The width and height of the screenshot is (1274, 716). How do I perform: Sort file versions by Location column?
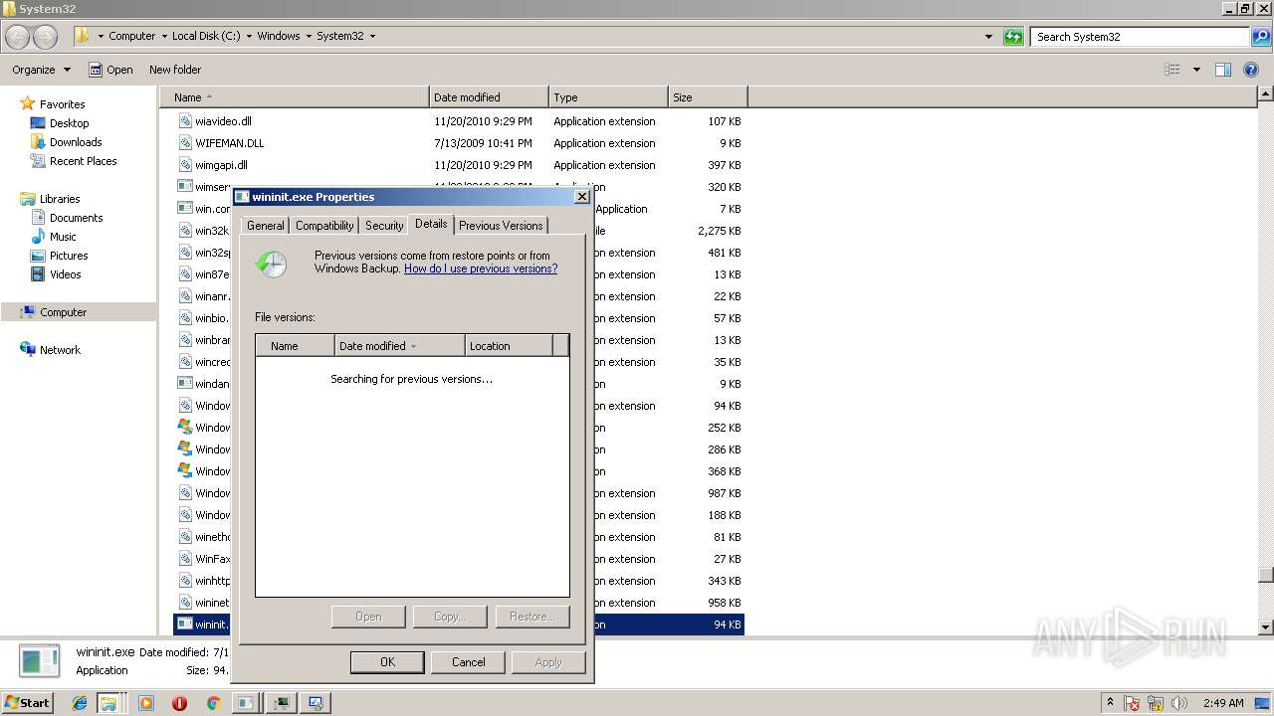click(x=509, y=346)
